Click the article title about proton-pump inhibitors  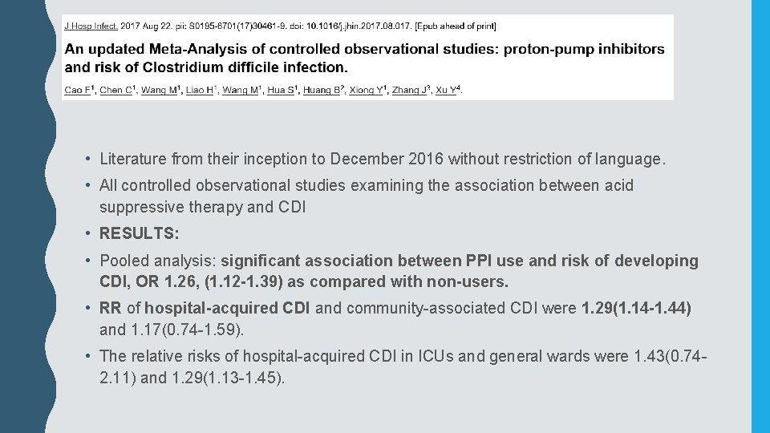tap(363, 58)
